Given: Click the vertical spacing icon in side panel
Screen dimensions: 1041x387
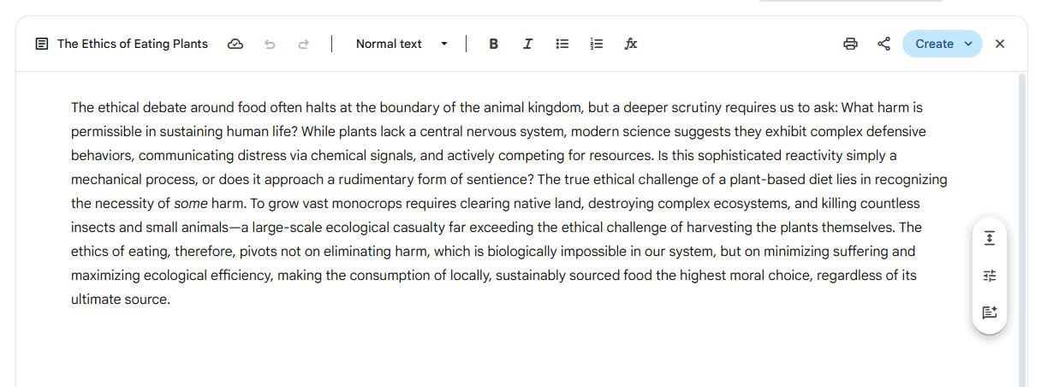Looking at the screenshot, I should pos(990,238).
